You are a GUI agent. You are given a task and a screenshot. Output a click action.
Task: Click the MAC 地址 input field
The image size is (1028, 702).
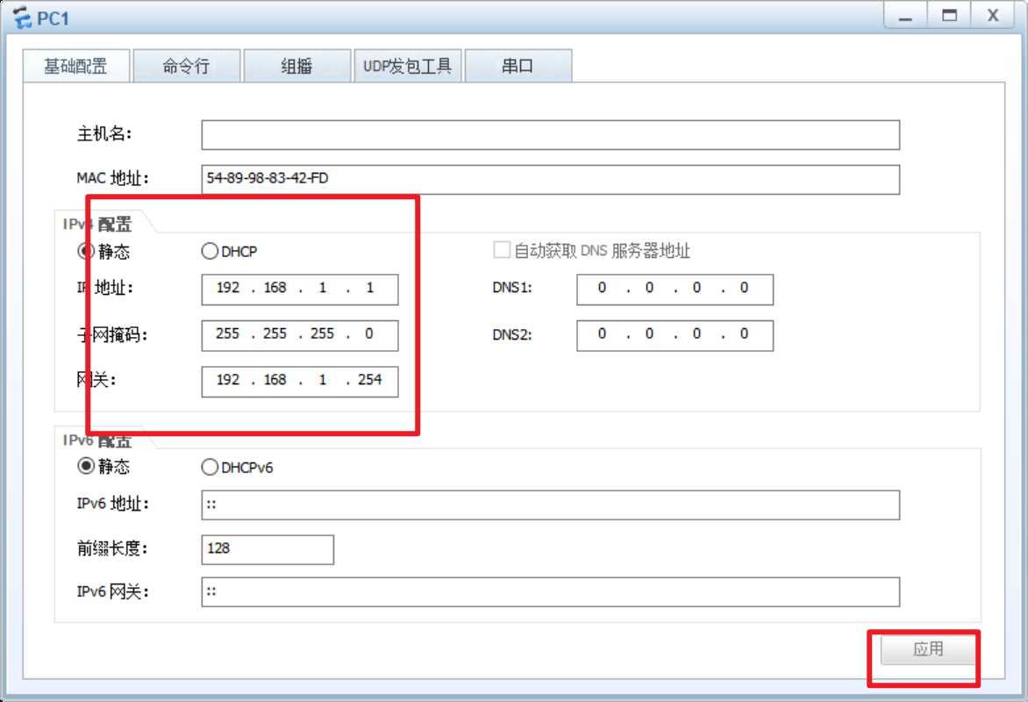click(550, 179)
